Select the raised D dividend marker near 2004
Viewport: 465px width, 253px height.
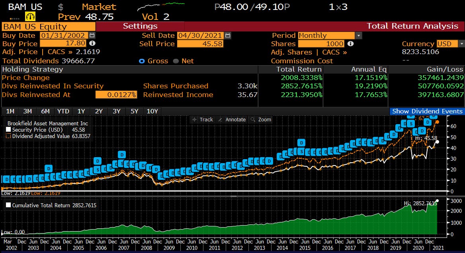(49, 169)
